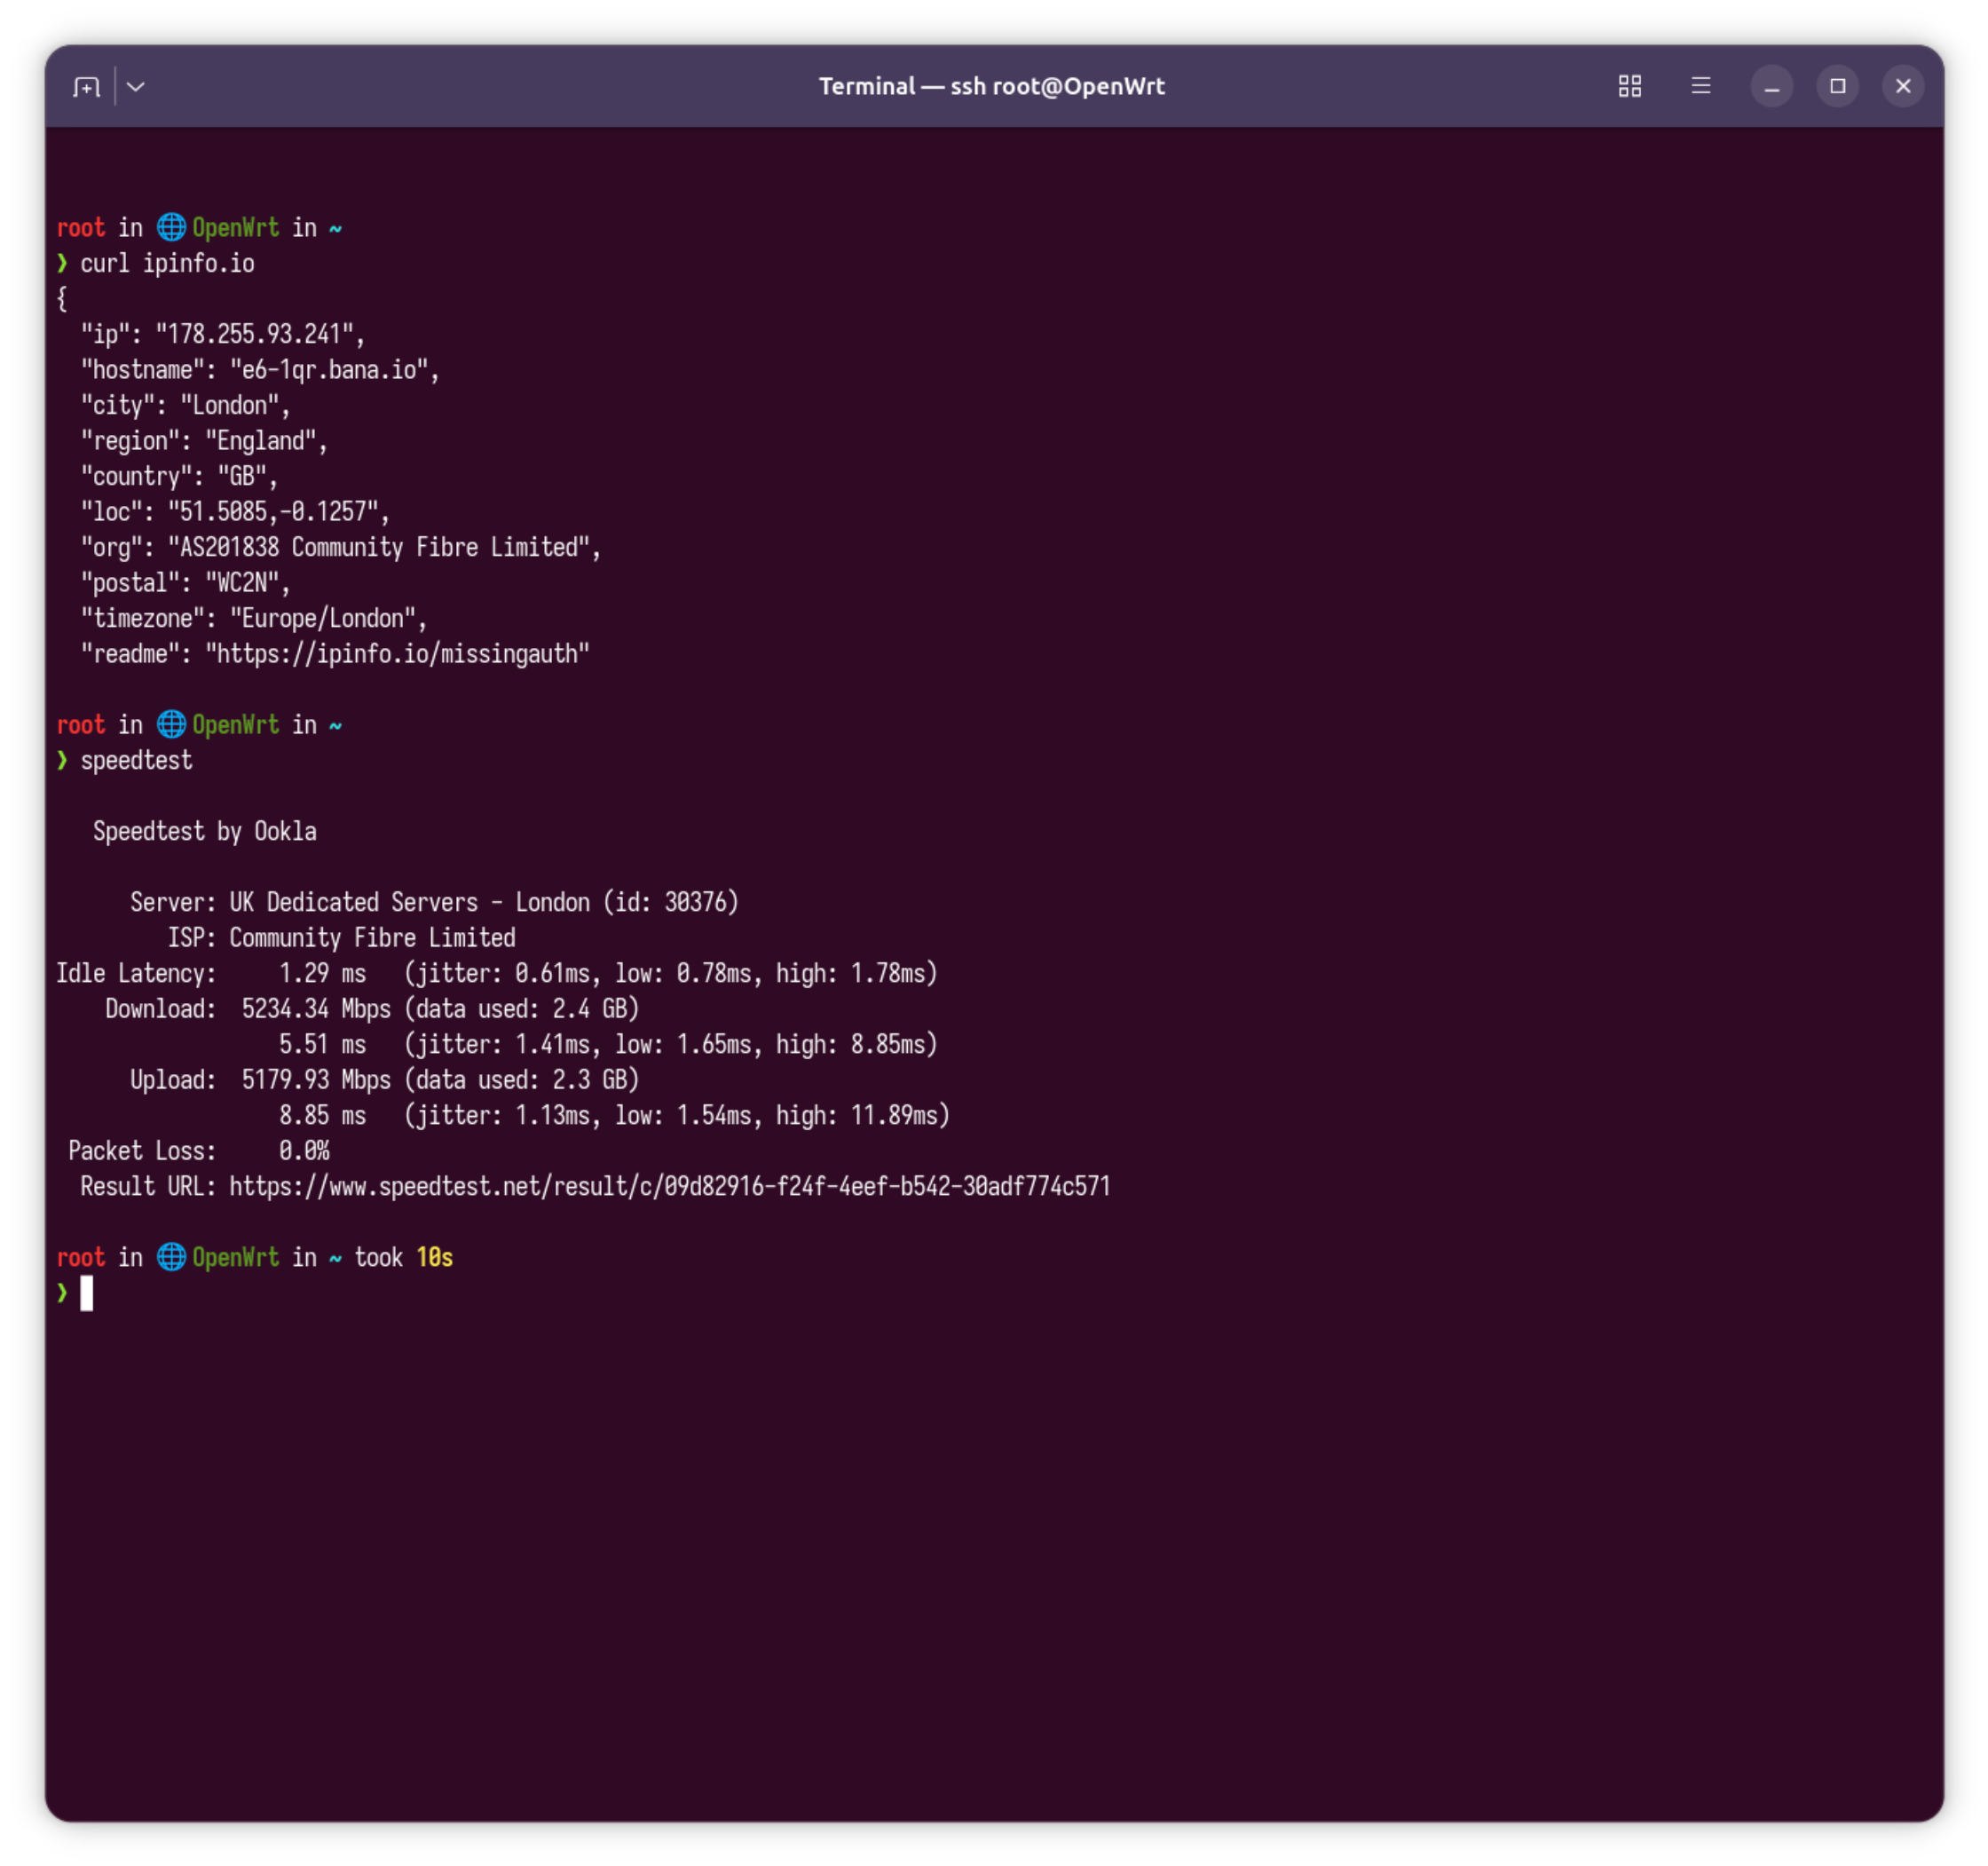Click the speedtest.net Result URL

point(670,1187)
